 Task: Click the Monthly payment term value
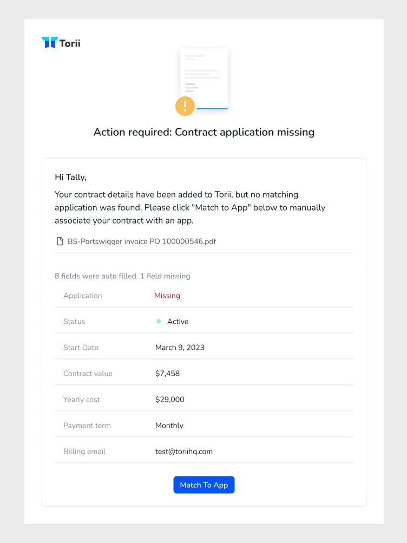pos(169,426)
